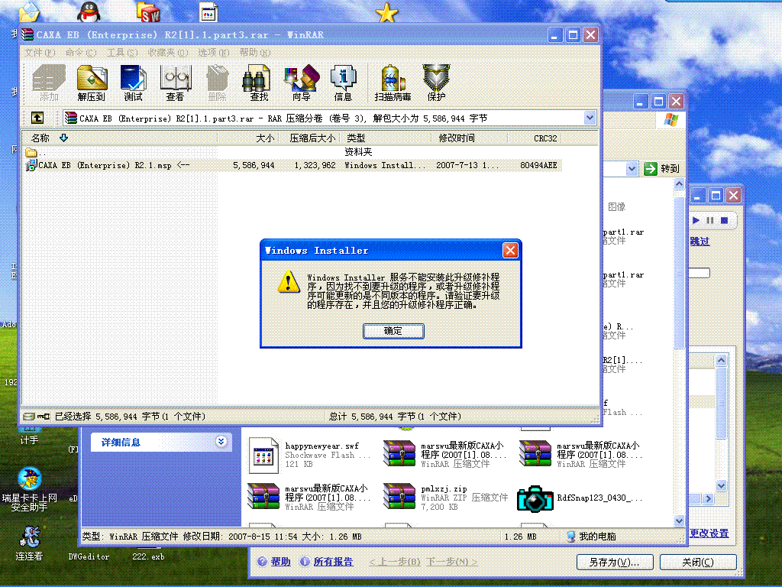Open the mail envelope desktop icon

coord(30,12)
